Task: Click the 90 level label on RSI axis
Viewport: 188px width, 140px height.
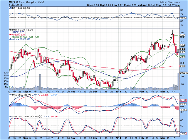Action: [x=182, y=10]
